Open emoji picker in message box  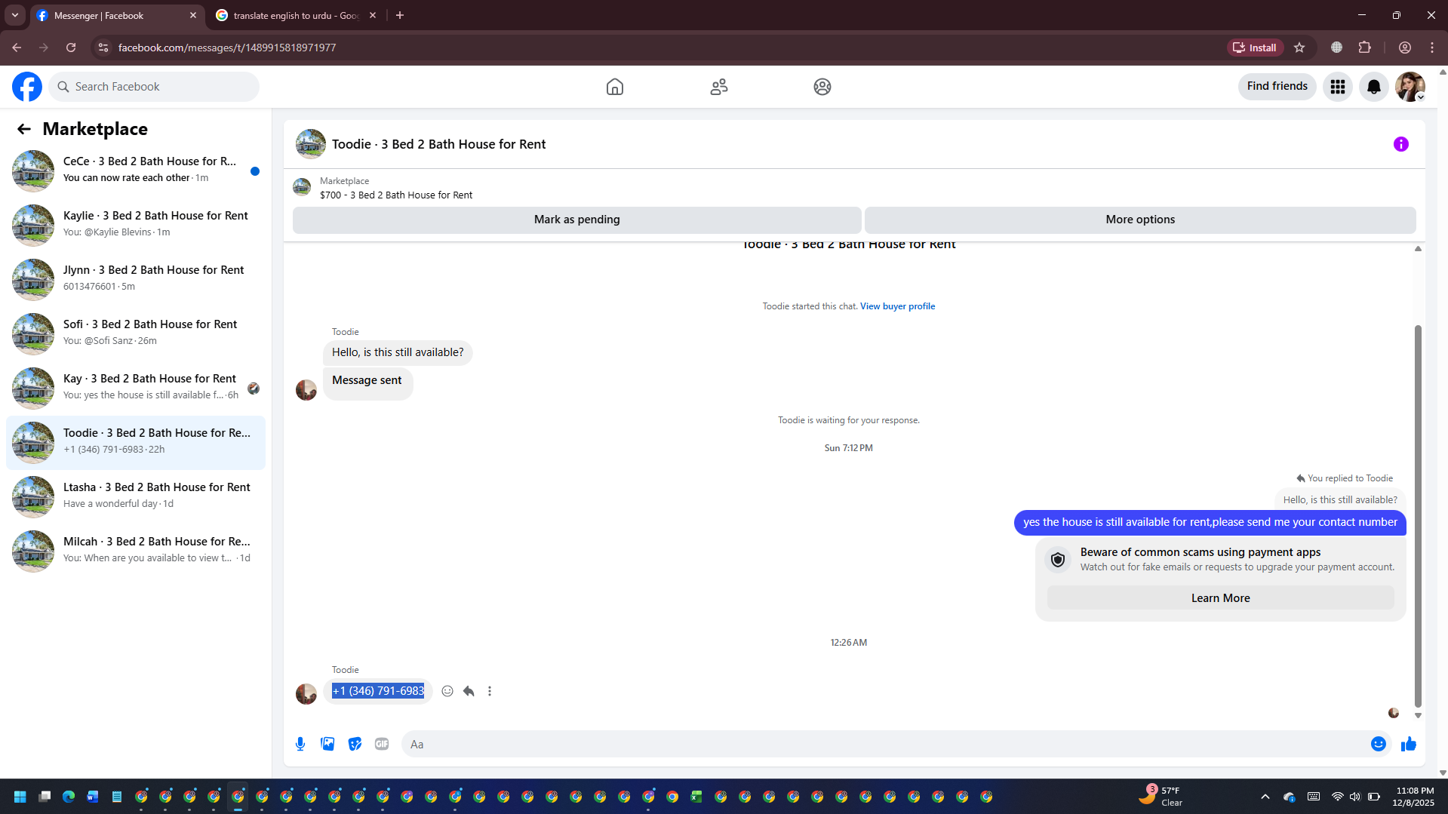pyautogui.click(x=1379, y=744)
